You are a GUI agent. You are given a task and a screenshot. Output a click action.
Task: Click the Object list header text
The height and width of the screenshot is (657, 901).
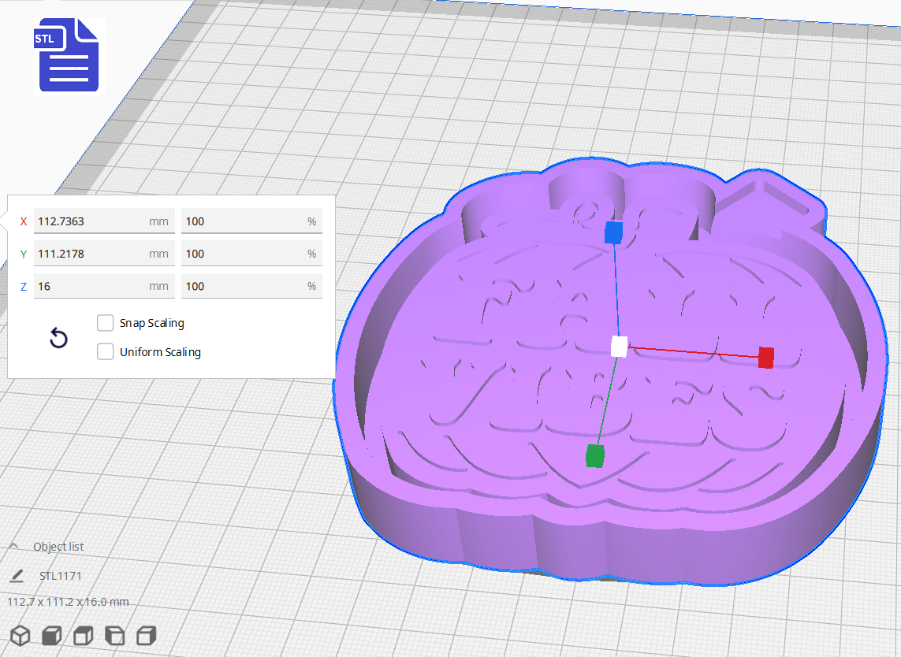(59, 546)
